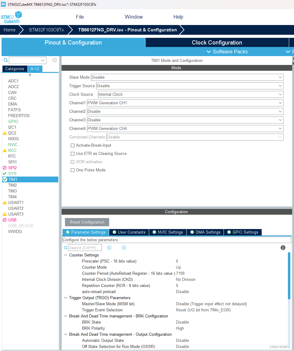Image resolution: width=294 pixels, height=351 pixels.
Task: Open the Channel3 dropdown
Action: [185, 120]
